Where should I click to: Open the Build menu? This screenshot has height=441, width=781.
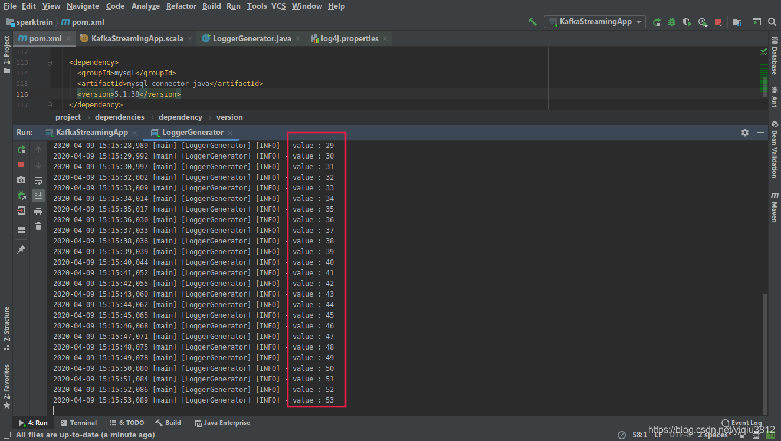(x=212, y=6)
